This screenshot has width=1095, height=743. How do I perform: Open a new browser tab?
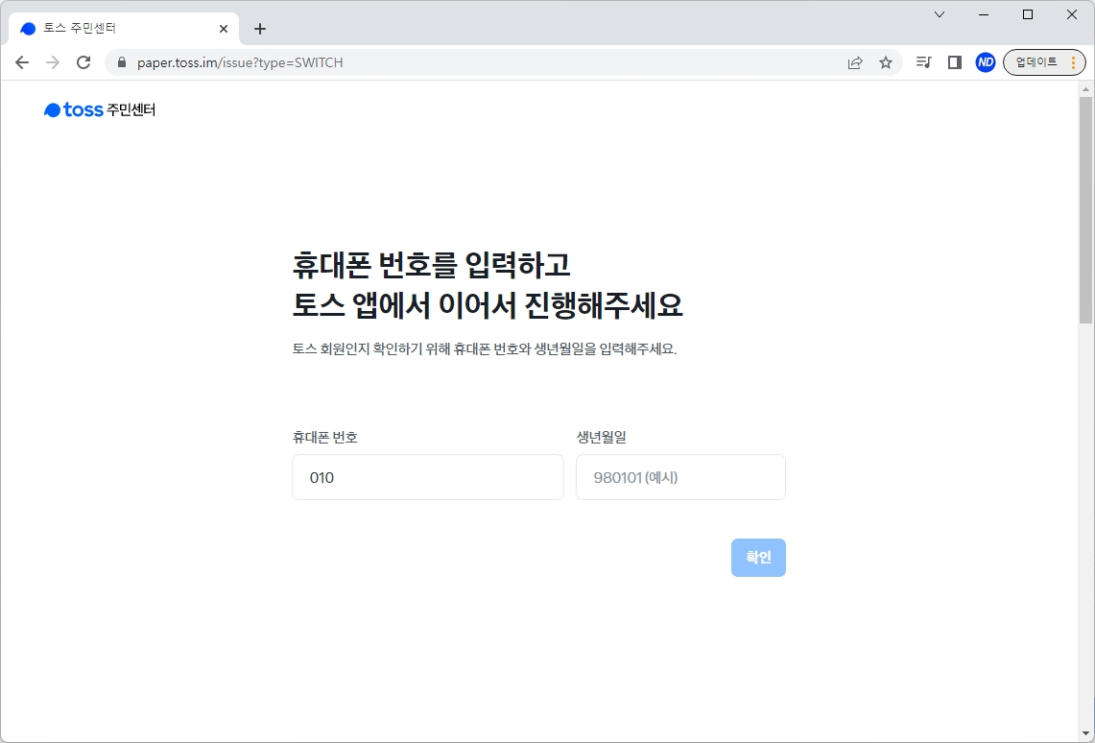260,29
